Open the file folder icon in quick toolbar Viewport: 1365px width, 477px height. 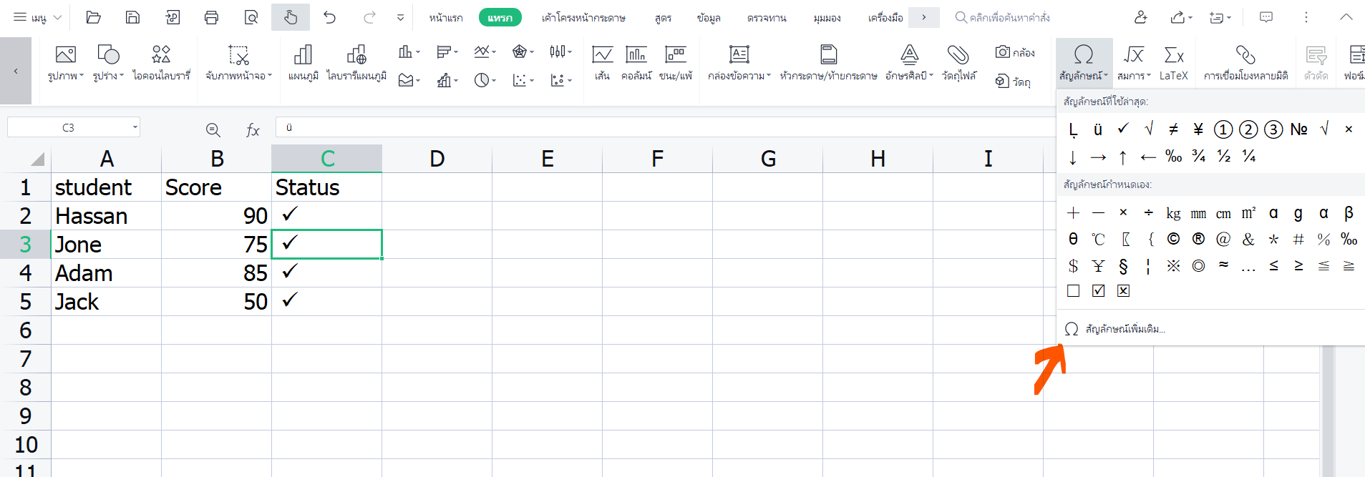click(93, 17)
